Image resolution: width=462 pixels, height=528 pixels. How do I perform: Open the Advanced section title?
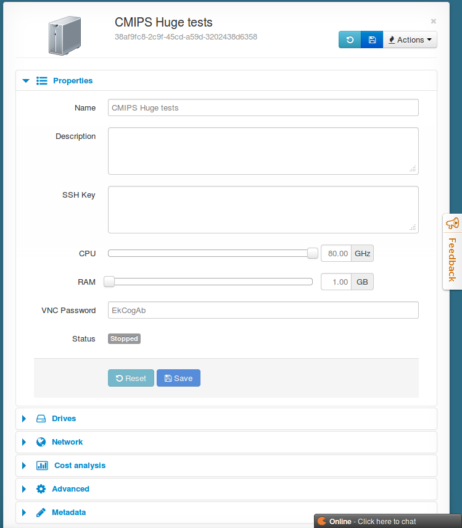coord(70,489)
